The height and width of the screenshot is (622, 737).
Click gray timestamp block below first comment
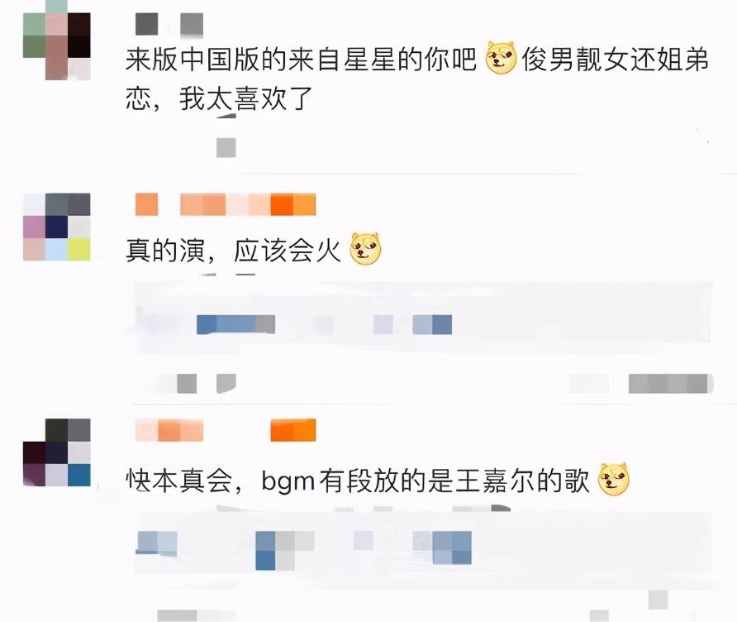226,148
